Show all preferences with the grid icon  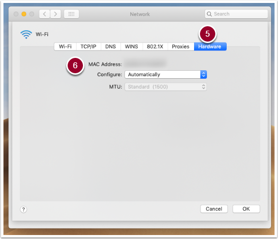(72, 14)
